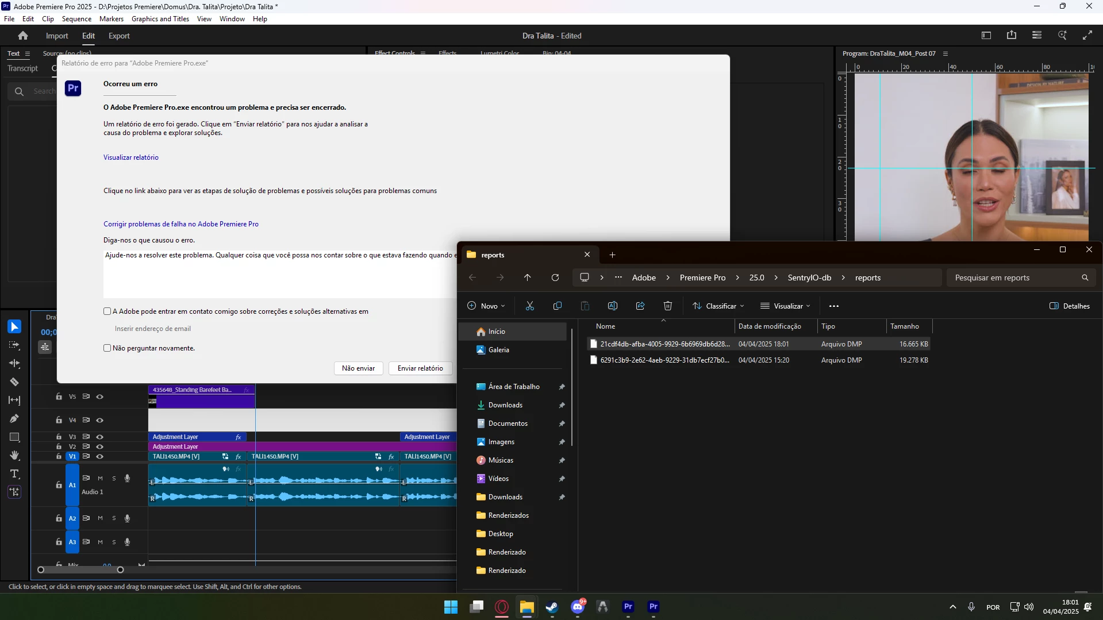
Task: Click the 'Enviar relatório' button
Action: pyautogui.click(x=420, y=368)
